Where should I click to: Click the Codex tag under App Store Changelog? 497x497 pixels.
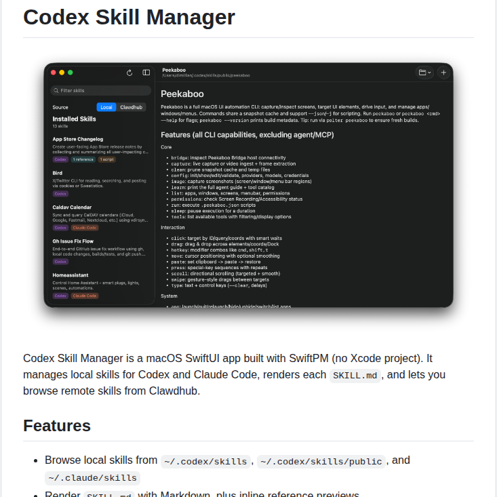tap(60, 159)
